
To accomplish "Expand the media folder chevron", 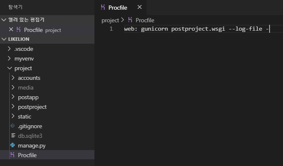I will coord(13,87).
